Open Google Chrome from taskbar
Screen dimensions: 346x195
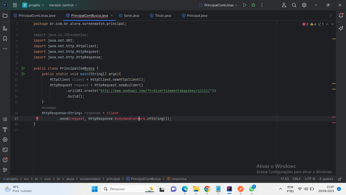(207, 189)
